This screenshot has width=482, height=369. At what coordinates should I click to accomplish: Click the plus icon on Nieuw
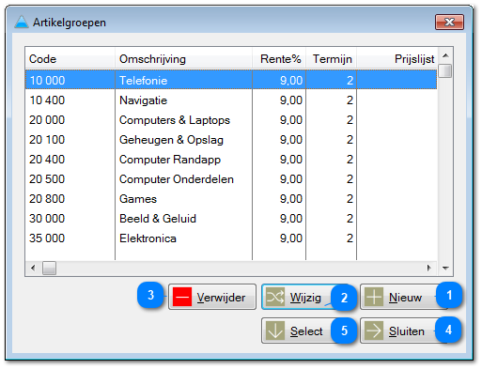pos(374,297)
